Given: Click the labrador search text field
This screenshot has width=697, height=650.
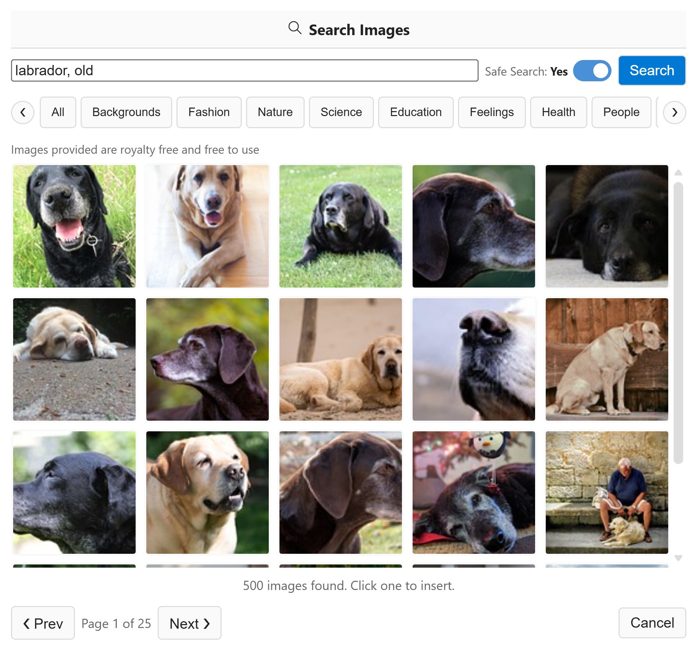Looking at the screenshot, I should 244,71.
